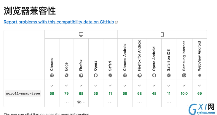This screenshot has height=115, width=217.
Task: Expand Firefox for Android 68 details
Action: [140, 102]
